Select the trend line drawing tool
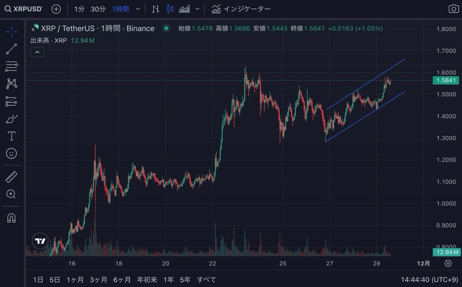Image resolution: width=462 pixels, height=287 pixels. click(x=12, y=49)
